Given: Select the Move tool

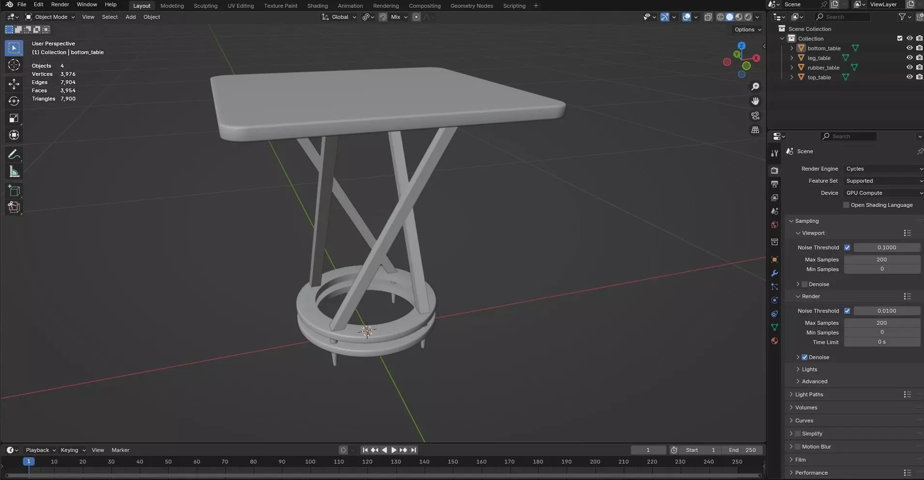Looking at the screenshot, I should [x=14, y=84].
